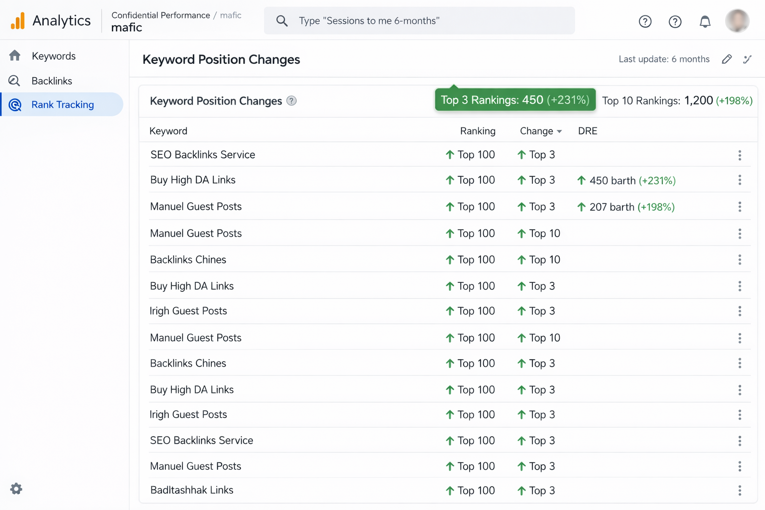Open settings gear in sidebar
765x510 pixels.
(x=16, y=489)
